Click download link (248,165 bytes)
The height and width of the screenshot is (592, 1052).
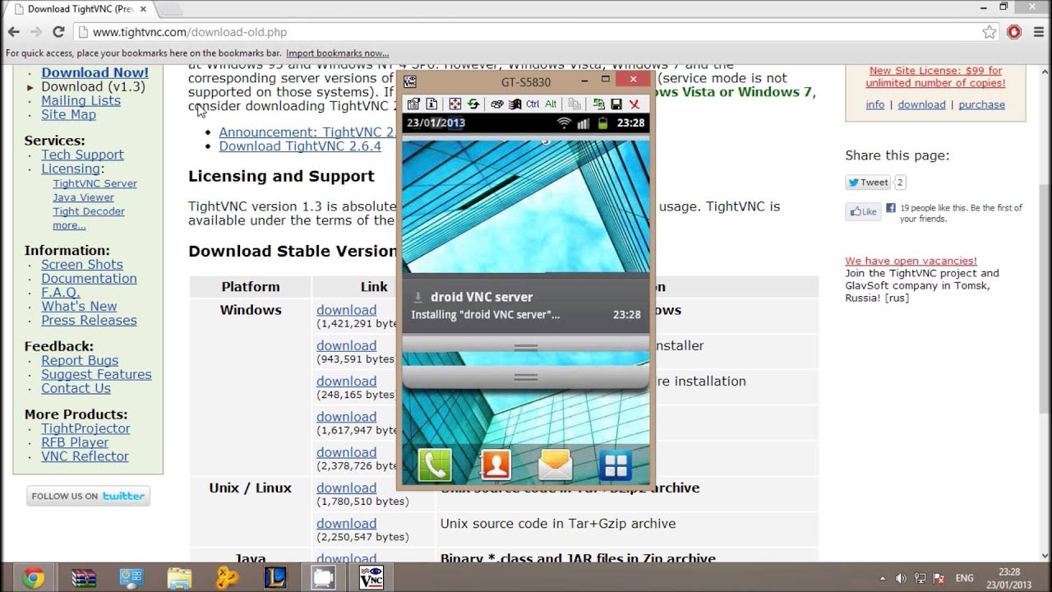(x=347, y=382)
